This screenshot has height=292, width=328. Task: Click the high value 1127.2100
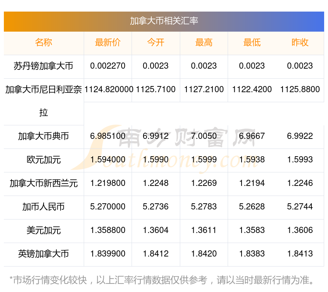point(204,89)
